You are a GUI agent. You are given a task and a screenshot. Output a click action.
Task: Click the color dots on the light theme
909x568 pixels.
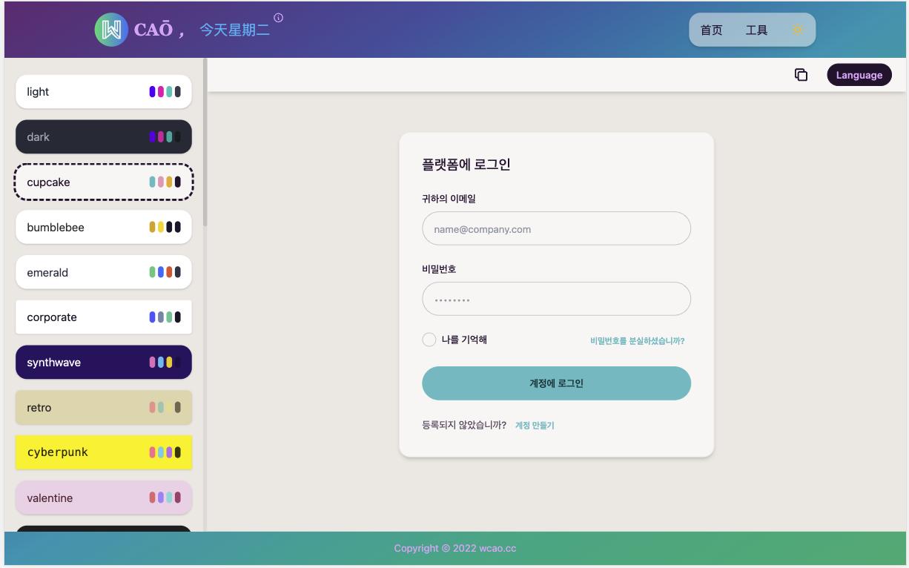pyautogui.click(x=166, y=90)
